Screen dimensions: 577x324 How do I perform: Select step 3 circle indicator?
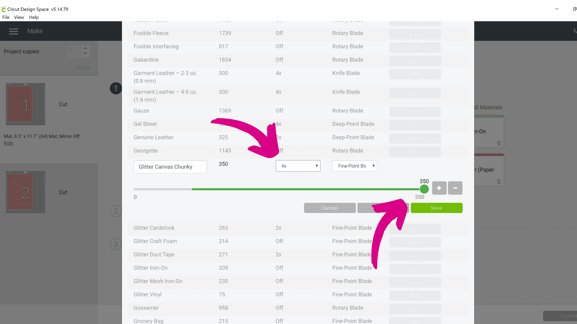(116, 244)
